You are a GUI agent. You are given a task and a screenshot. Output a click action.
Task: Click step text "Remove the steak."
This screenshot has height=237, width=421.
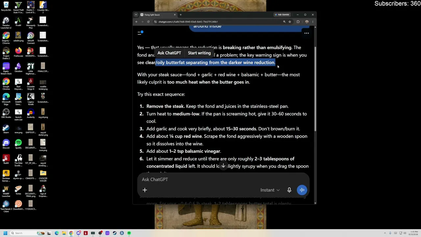[165, 106]
